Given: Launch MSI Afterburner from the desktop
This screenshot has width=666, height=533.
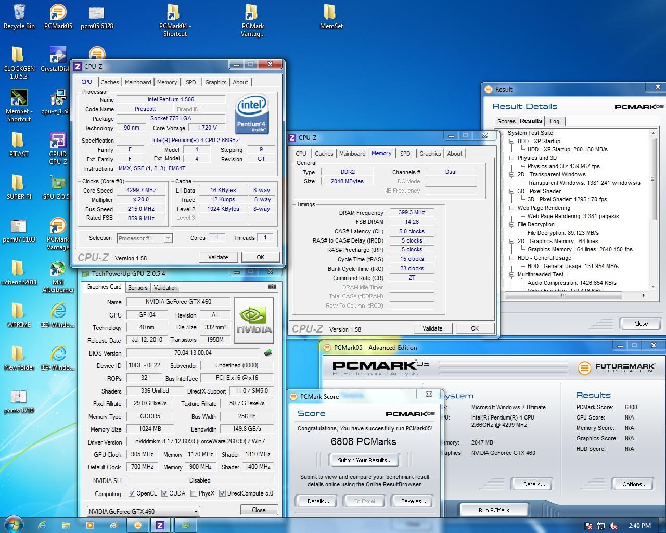Looking at the screenshot, I should pos(58,276).
